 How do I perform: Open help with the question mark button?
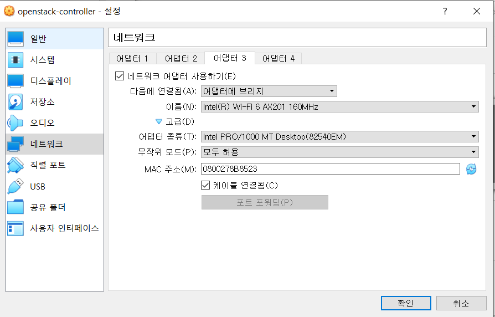click(x=445, y=11)
